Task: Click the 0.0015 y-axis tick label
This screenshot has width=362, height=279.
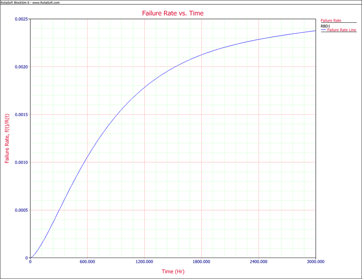Action: (21, 115)
